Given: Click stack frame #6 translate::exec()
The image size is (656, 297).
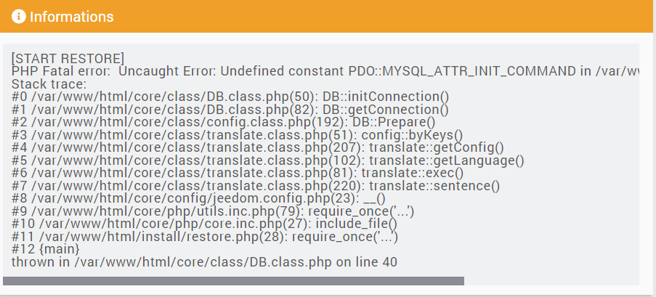Looking at the screenshot, I should [238, 174].
